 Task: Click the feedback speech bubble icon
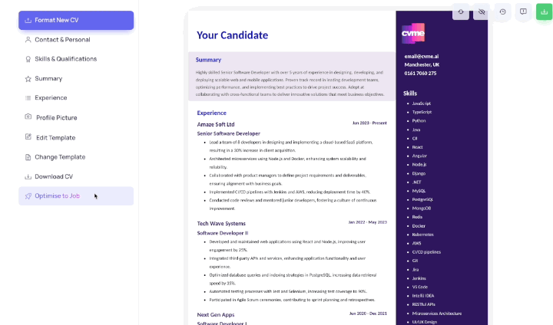tap(523, 11)
